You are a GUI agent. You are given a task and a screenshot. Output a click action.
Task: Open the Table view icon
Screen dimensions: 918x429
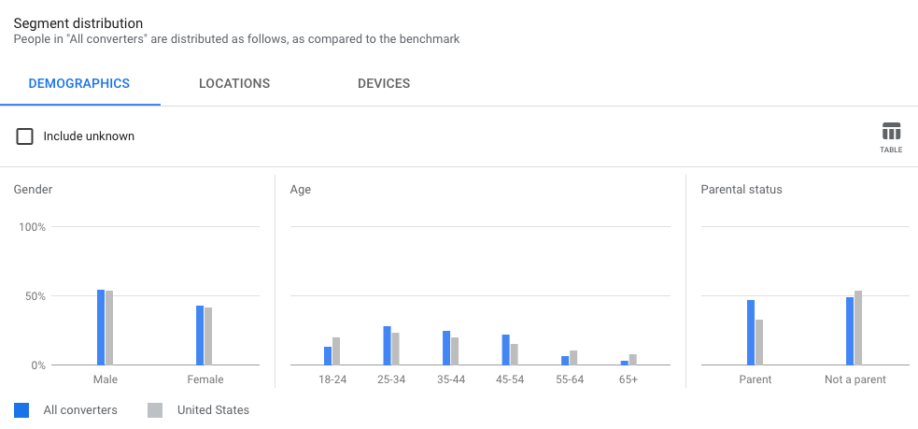pos(891,136)
